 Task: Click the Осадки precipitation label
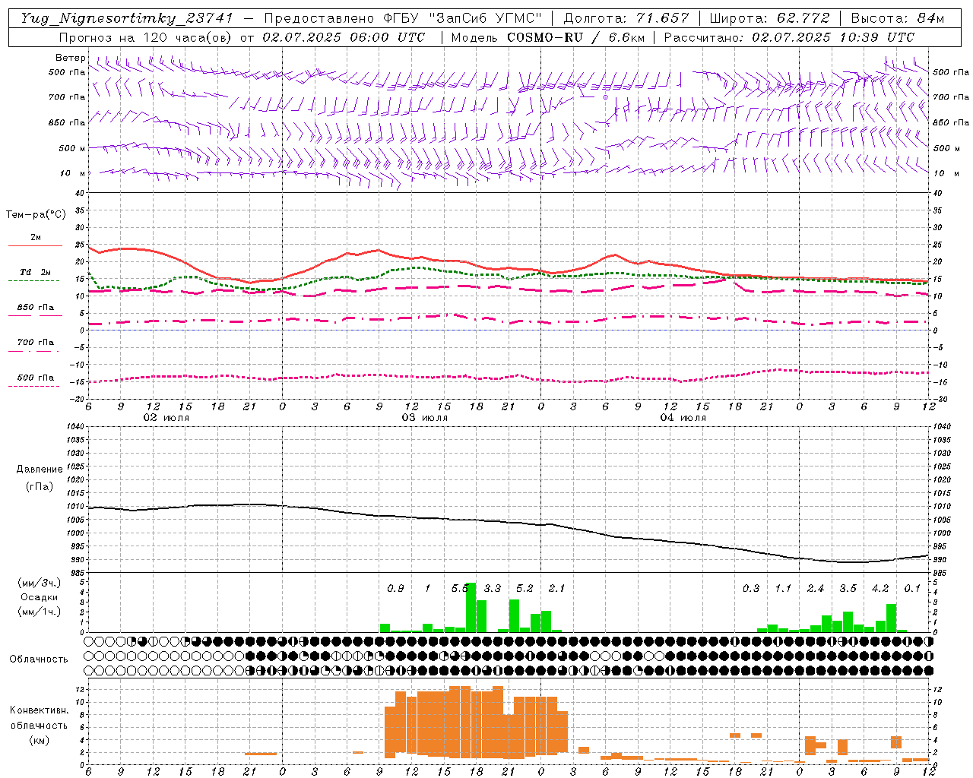[40, 597]
